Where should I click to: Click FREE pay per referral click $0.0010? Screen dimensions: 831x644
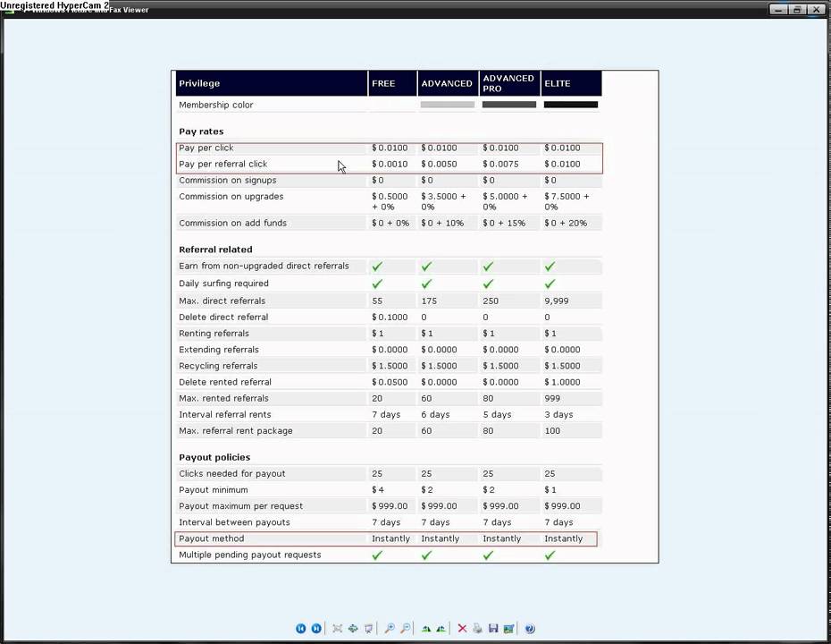[x=390, y=164]
